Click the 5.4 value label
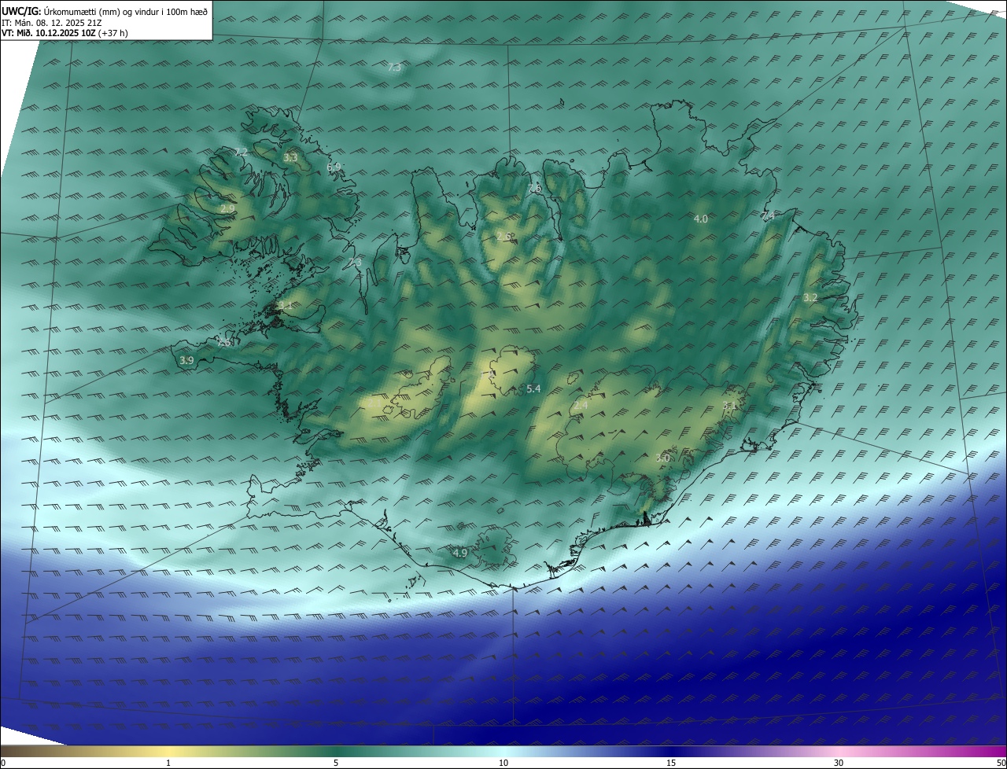 pos(533,389)
